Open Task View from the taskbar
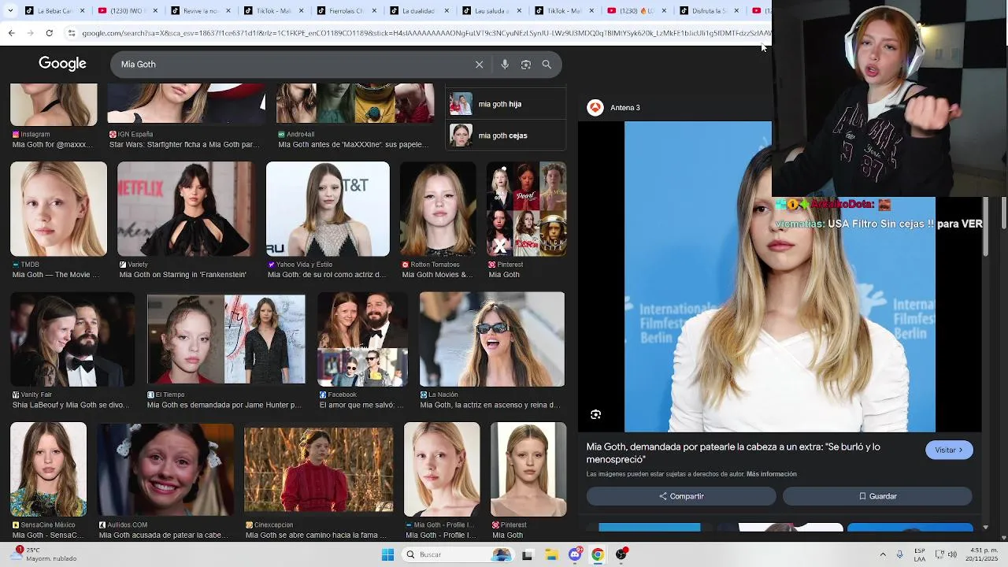Image resolution: width=1008 pixels, height=567 pixels. tap(527, 554)
